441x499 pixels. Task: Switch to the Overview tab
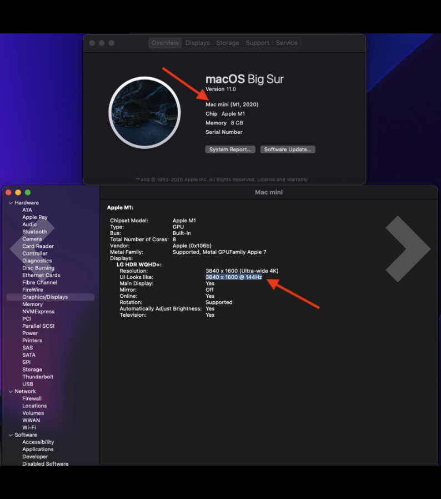coord(165,43)
